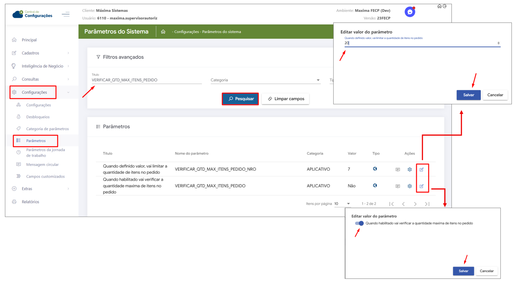The image size is (516, 283).
Task: Click edit icon for VERIFICAR_QTD_MAX_ITENS_PEDIDO row
Action: 422,186
